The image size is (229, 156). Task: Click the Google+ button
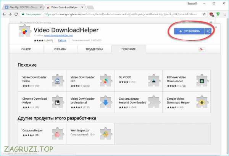tap(202, 49)
